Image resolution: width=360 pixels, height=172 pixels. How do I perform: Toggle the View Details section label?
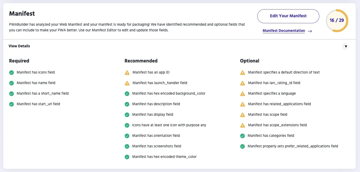coord(19,46)
